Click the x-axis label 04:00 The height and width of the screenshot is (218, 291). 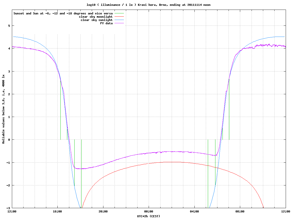coord(194,211)
